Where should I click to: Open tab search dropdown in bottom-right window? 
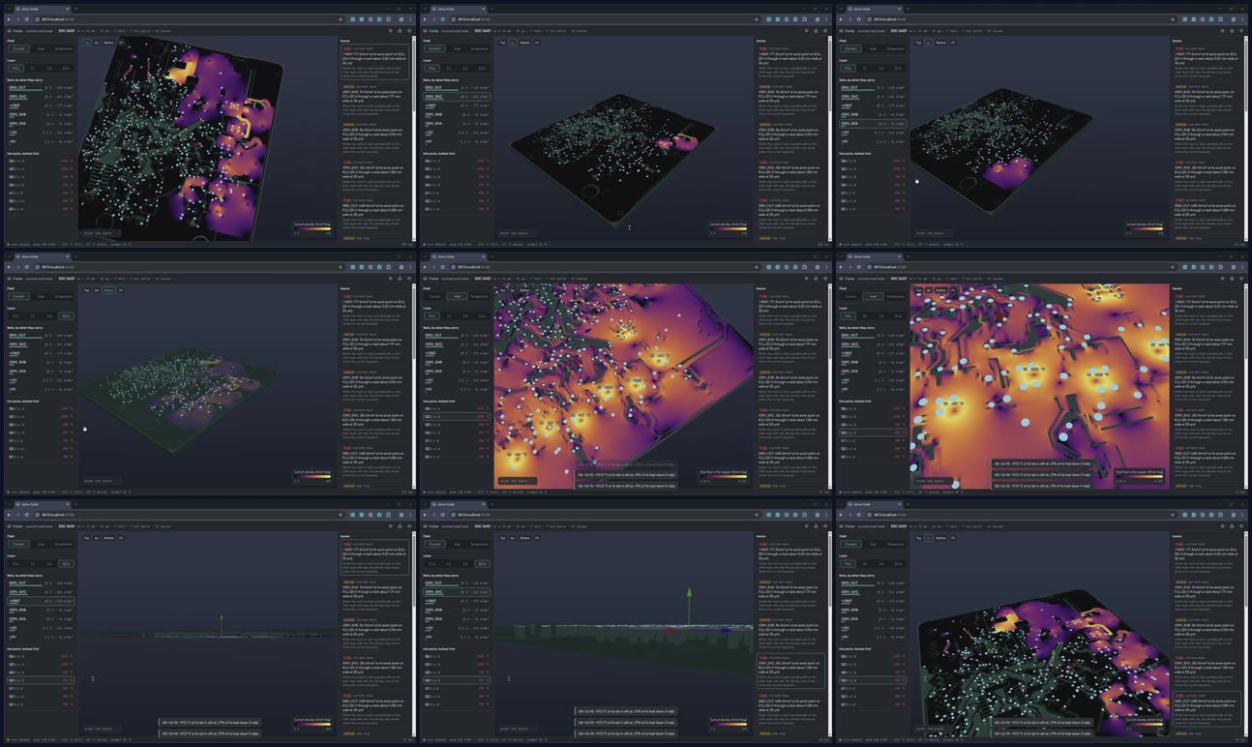[x=843, y=504]
